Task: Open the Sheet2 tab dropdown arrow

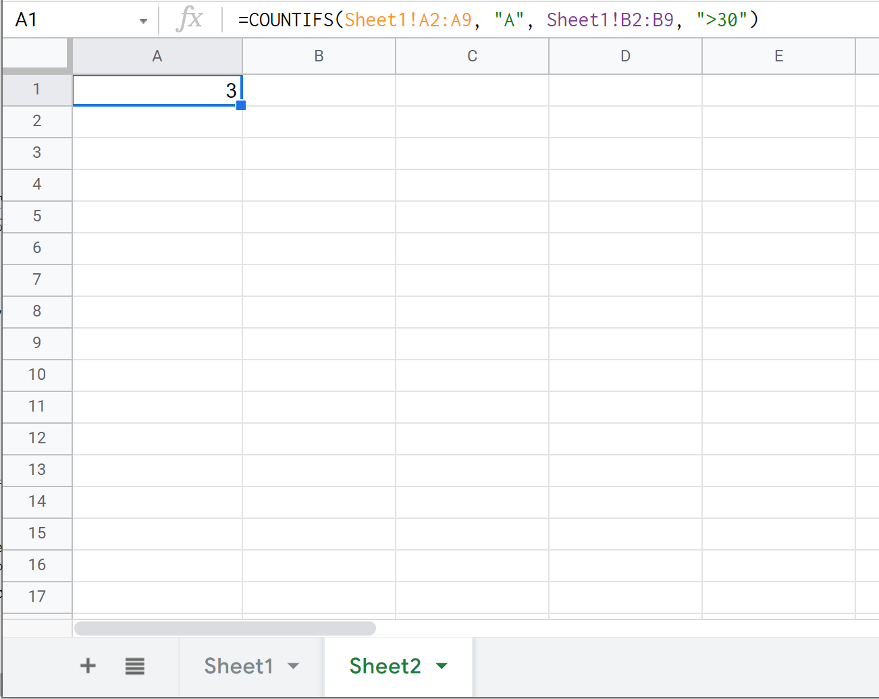Action: 442,666
